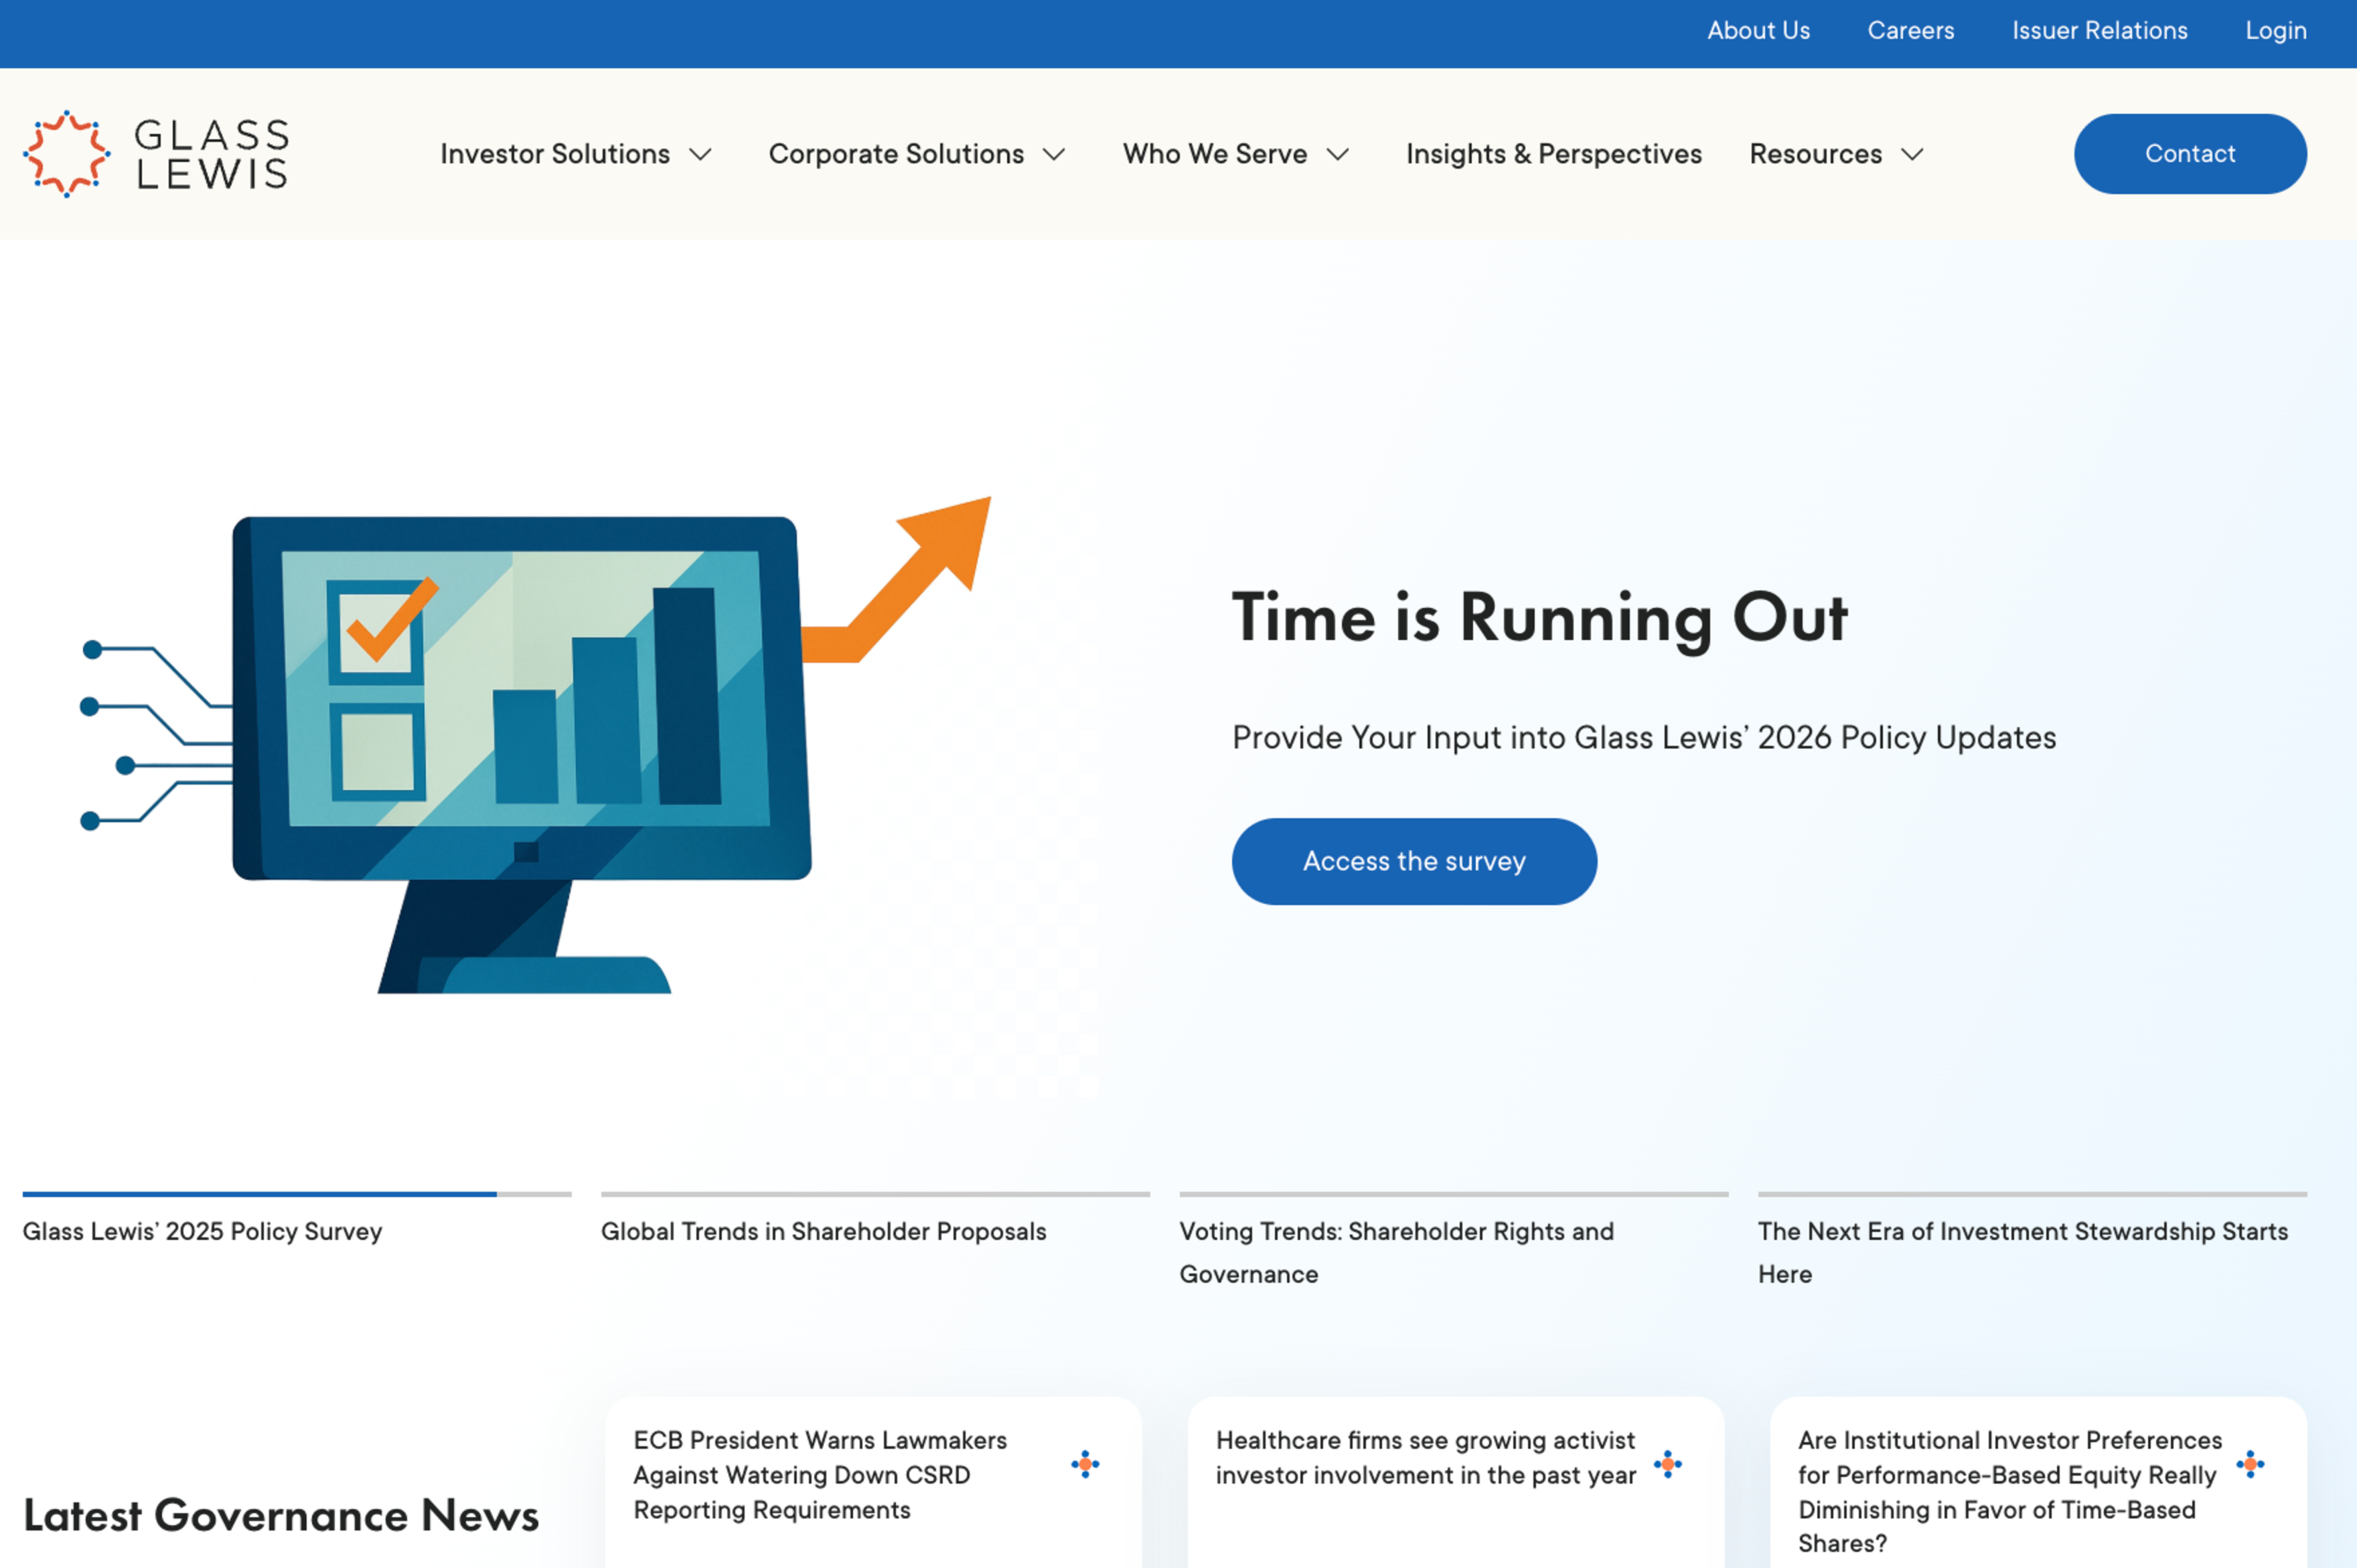This screenshot has width=2357, height=1568.
Task: Click plus icon on Healthcare firms news card
Action: tap(1667, 1464)
